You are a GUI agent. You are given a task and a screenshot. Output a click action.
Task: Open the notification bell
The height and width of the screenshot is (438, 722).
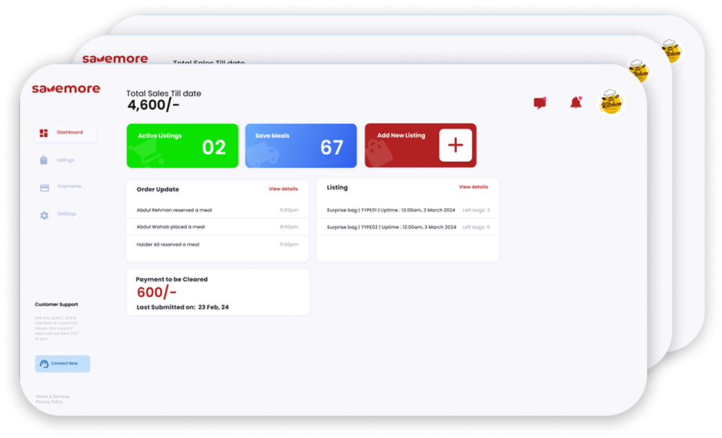tap(575, 102)
